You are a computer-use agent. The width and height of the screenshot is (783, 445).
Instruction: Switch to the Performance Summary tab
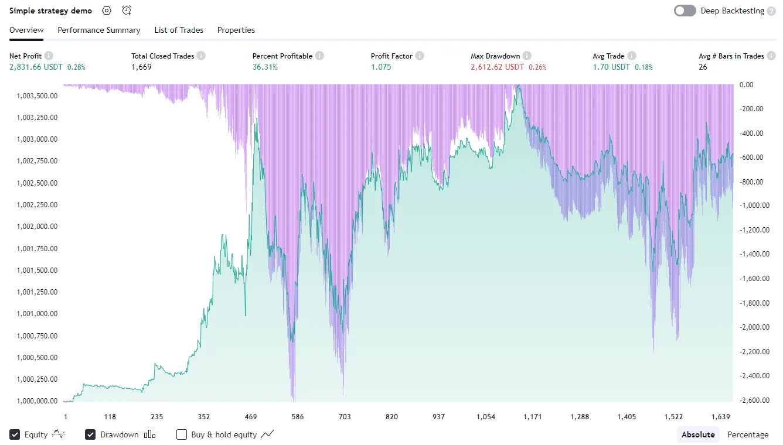[98, 30]
